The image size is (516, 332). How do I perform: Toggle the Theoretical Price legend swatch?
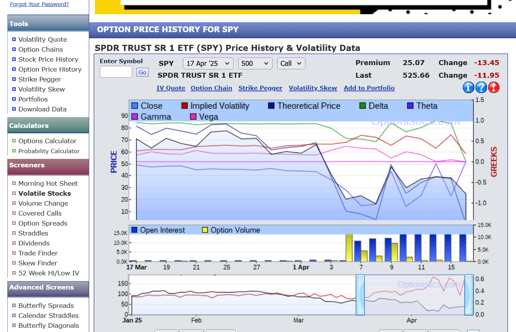point(271,106)
